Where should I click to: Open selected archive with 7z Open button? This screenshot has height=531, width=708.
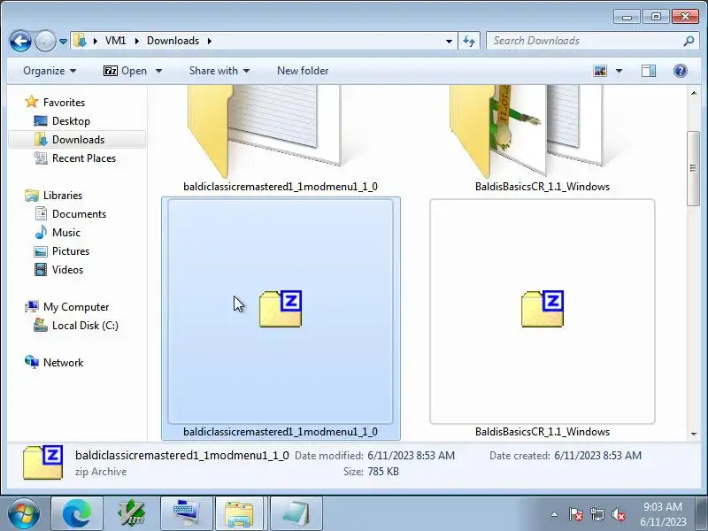(x=125, y=71)
